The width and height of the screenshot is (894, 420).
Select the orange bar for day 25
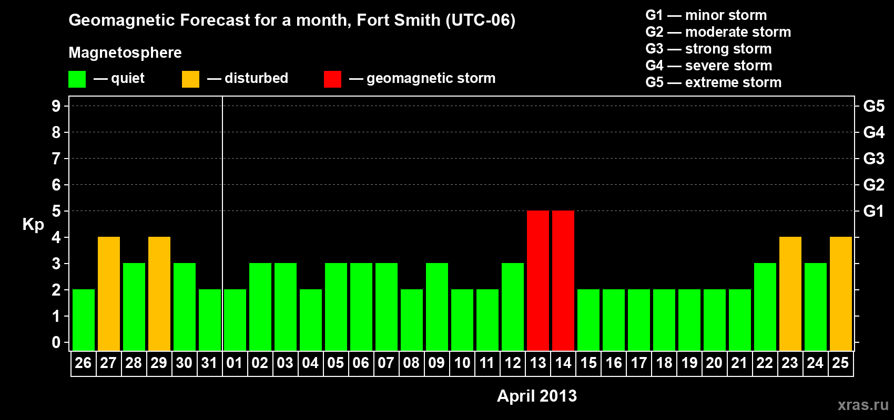(x=841, y=293)
